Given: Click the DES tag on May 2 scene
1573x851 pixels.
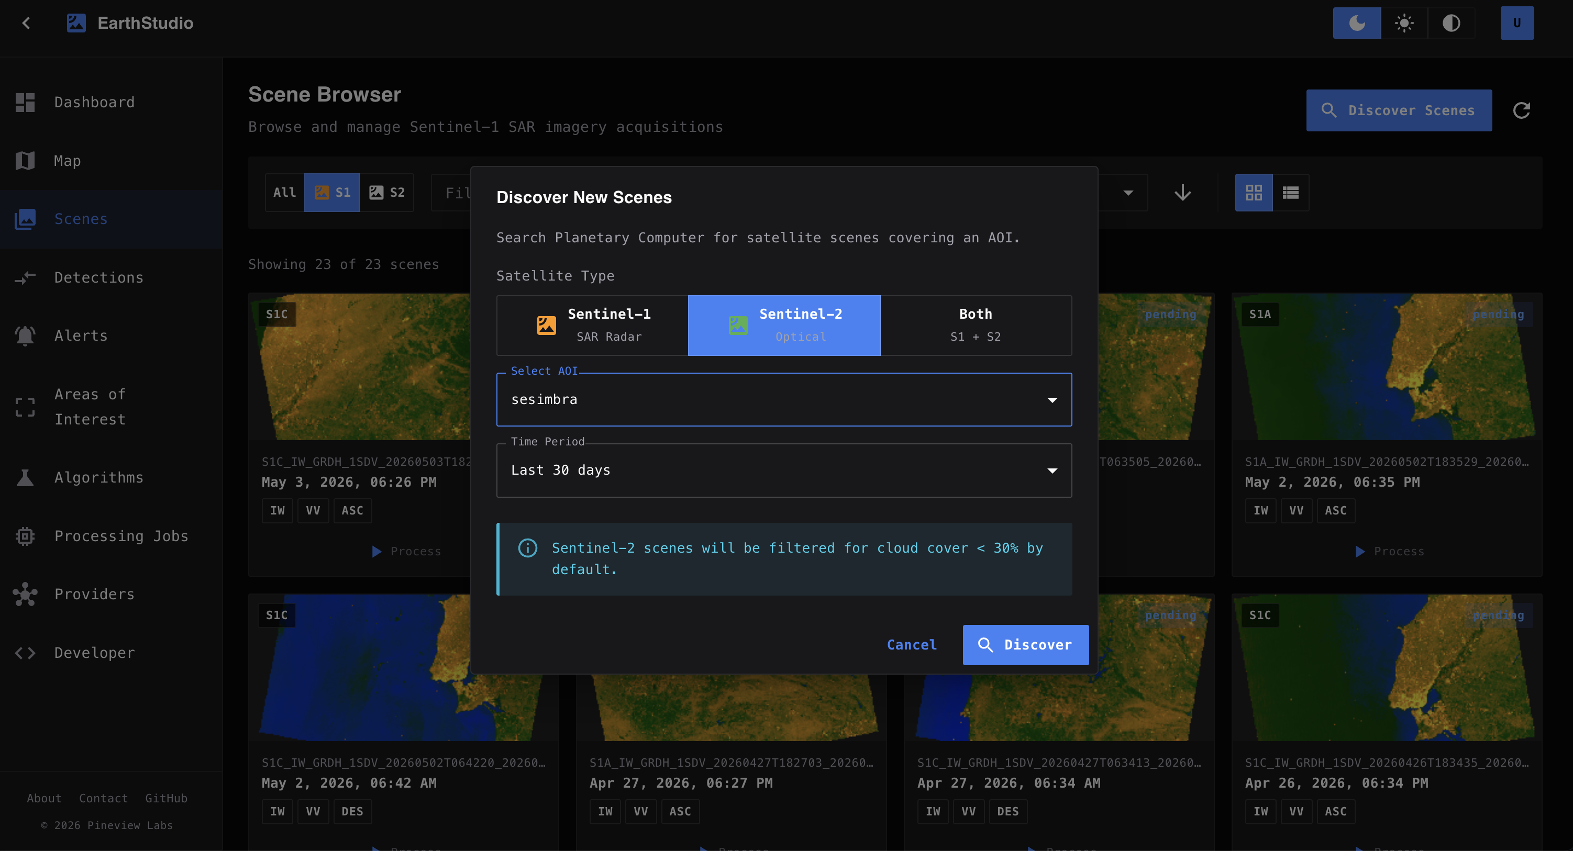Looking at the screenshot, I should pyautogui.click(x=352, y=811).
